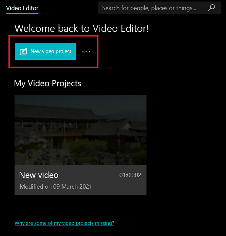Open the New video project thumbnail
The height and width of the screenshot is (236, 226).
tap(81, 130)
